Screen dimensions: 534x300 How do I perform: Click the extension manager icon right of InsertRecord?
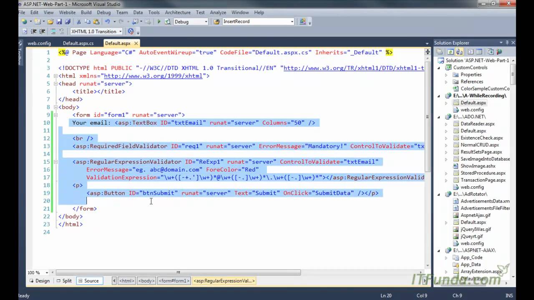click(302, 22)
